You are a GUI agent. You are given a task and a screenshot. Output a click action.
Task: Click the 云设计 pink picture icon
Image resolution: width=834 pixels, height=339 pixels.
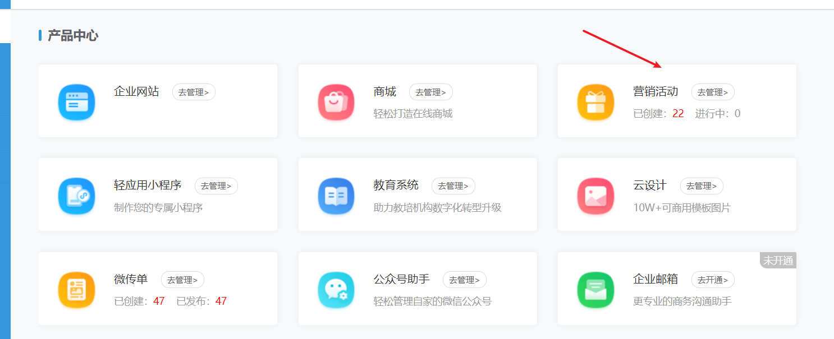[595, 194]
